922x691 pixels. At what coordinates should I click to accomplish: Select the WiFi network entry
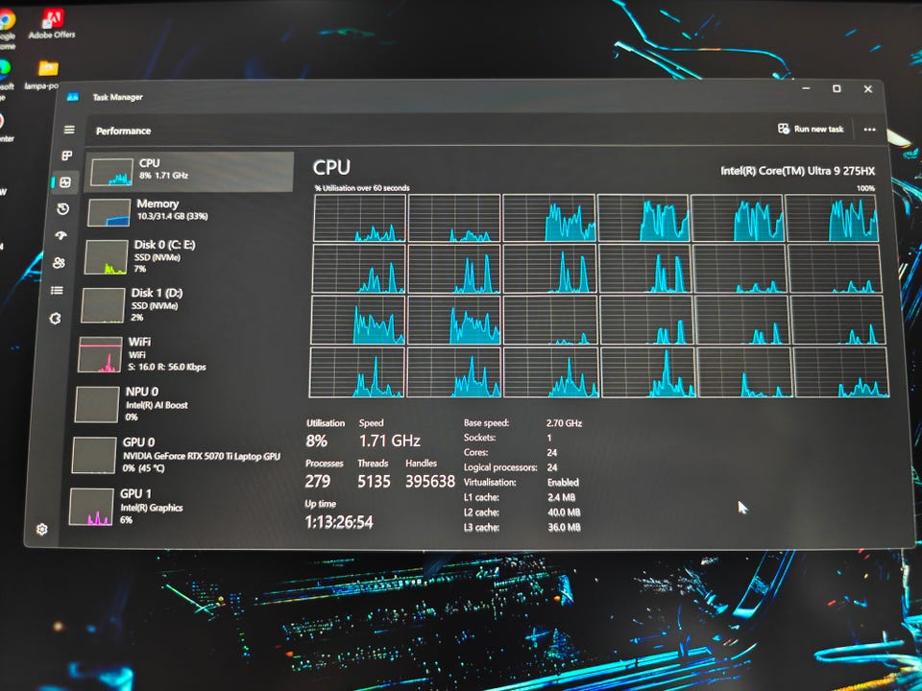[182, 354]
